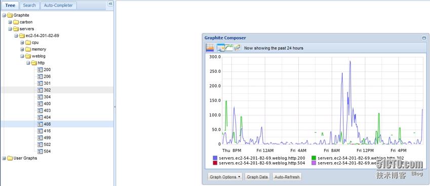Collapse the weblog folder
This screenshot has width=430, height=186.
click(x=22, y=56)
